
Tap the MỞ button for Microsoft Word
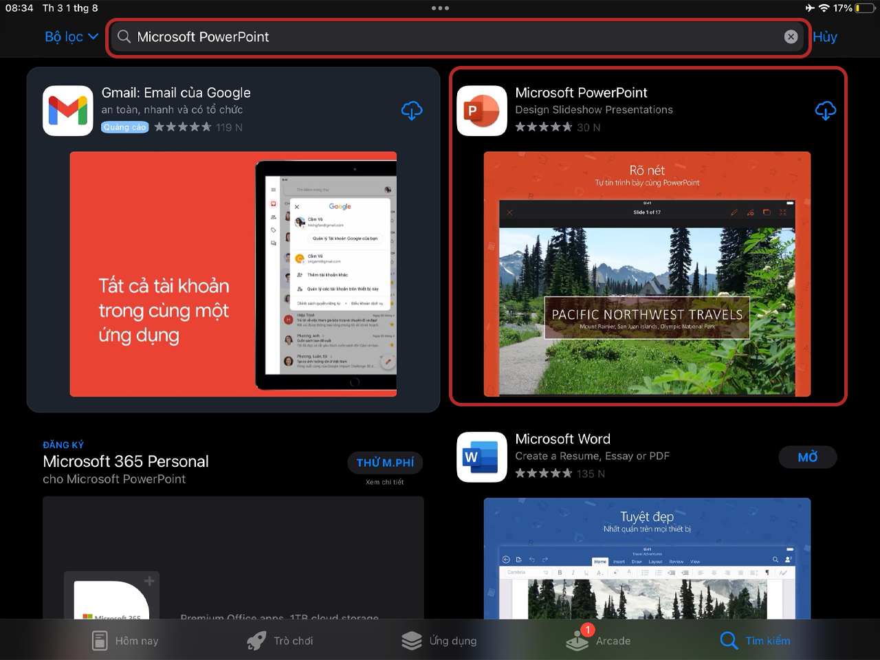click(808, 457)
